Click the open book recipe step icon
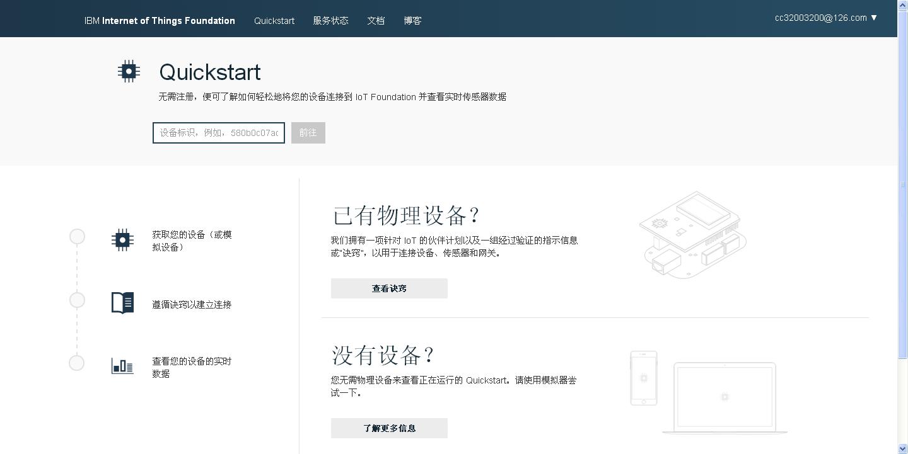908x454 pixels. point(122,303)
